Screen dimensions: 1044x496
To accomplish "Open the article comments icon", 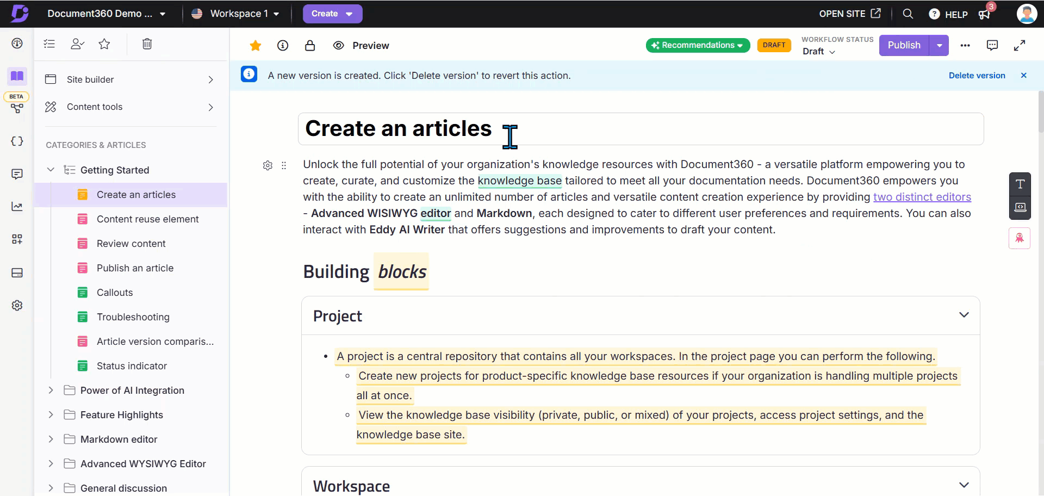I will (x=992, y=46).
